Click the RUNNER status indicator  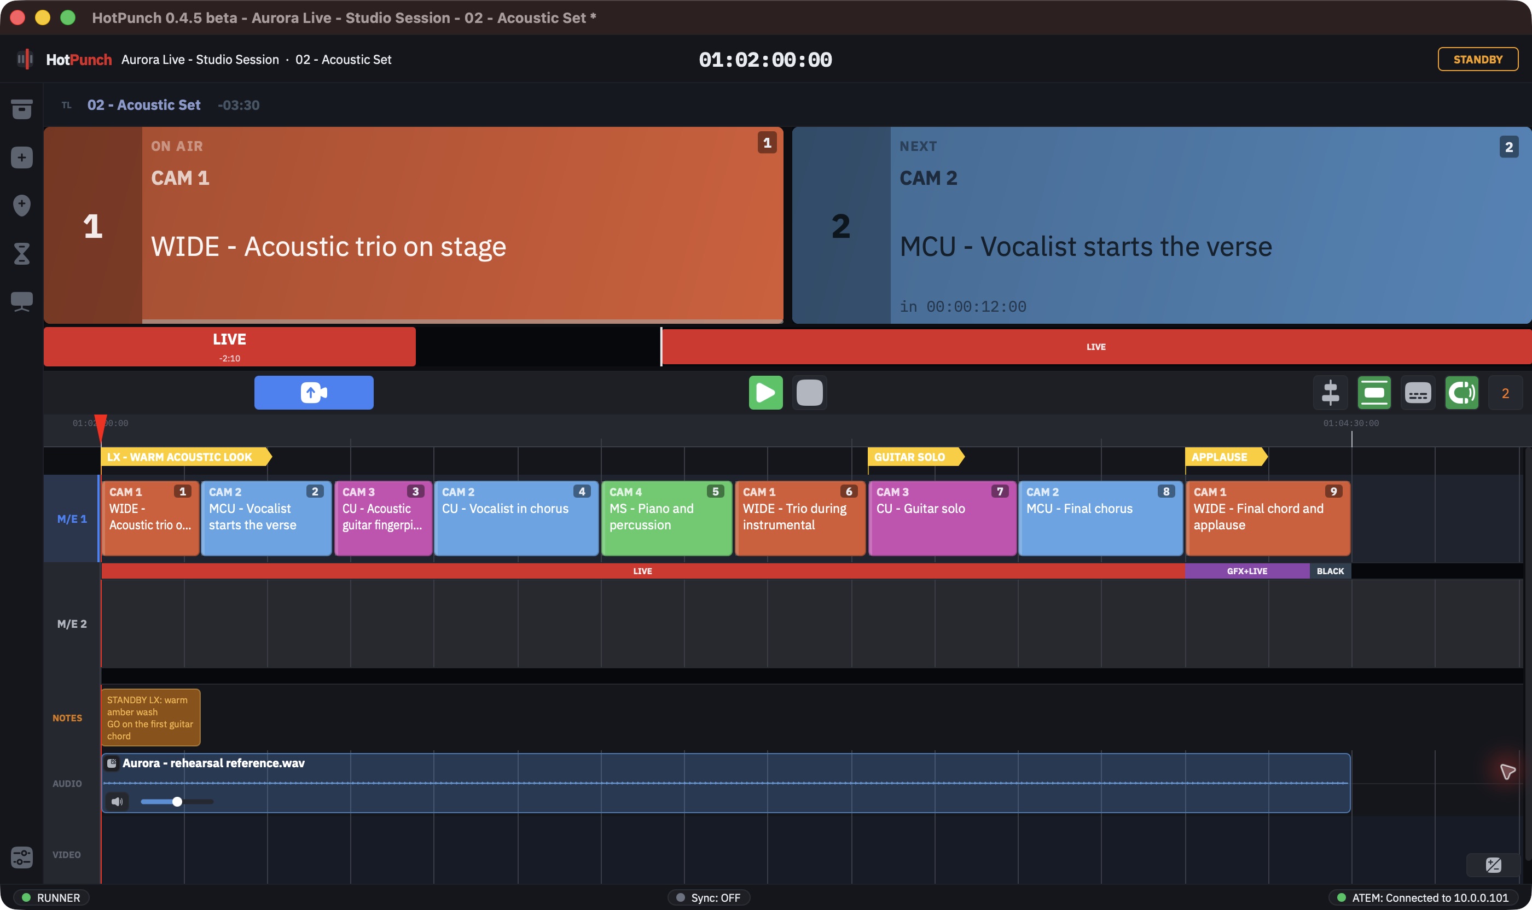tap(51, 898)
